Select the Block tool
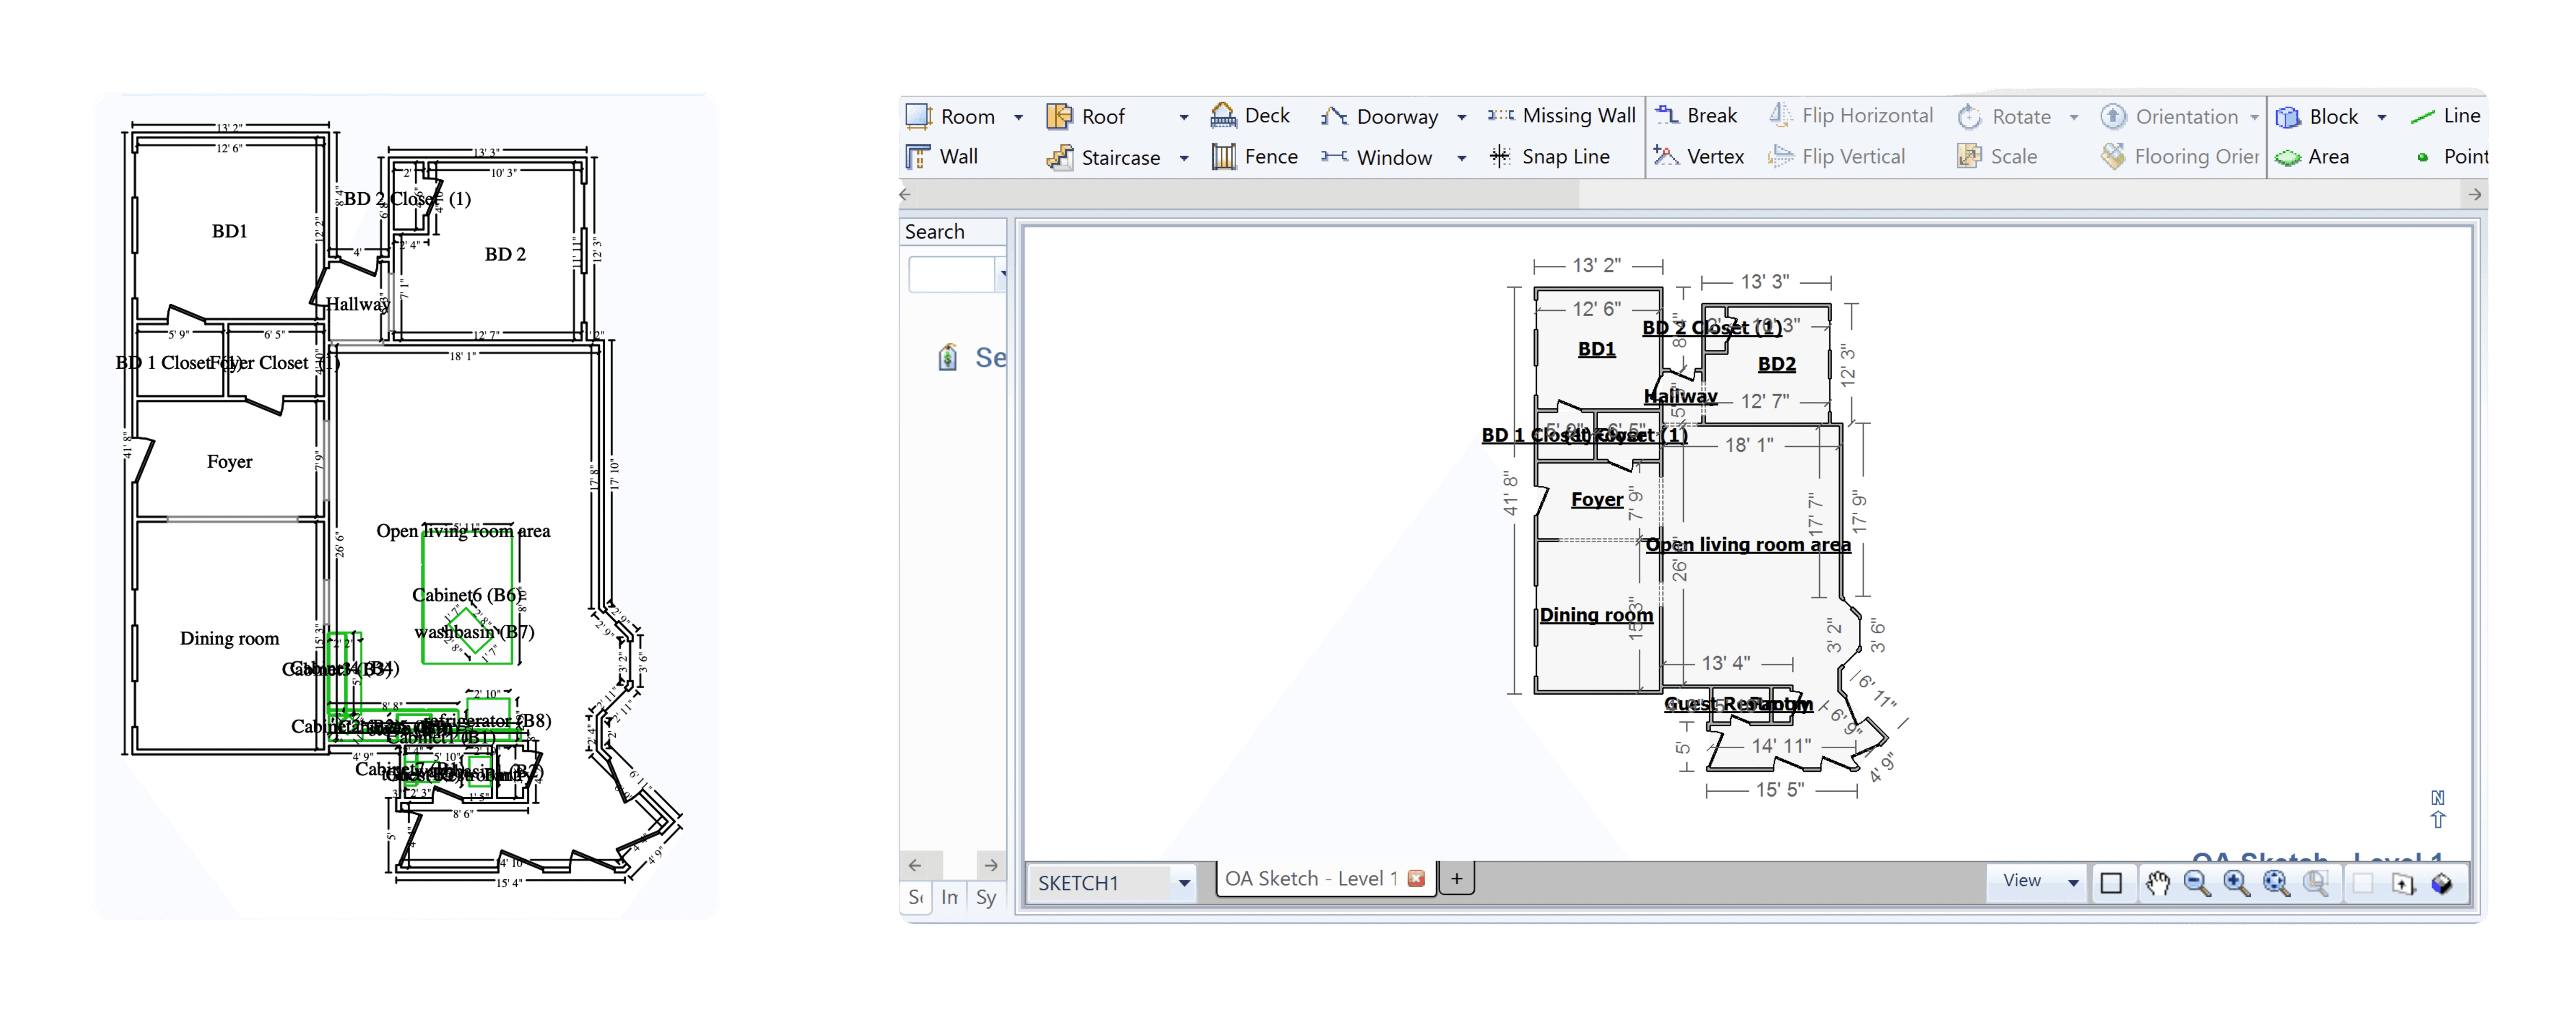Viewport: 2576px width, 1012px height. tap(2317, 117)
